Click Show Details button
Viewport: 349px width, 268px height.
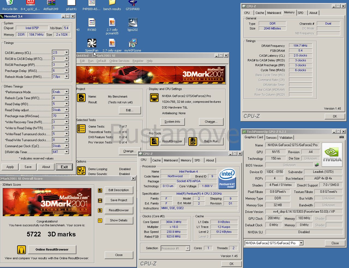point(119,220)
